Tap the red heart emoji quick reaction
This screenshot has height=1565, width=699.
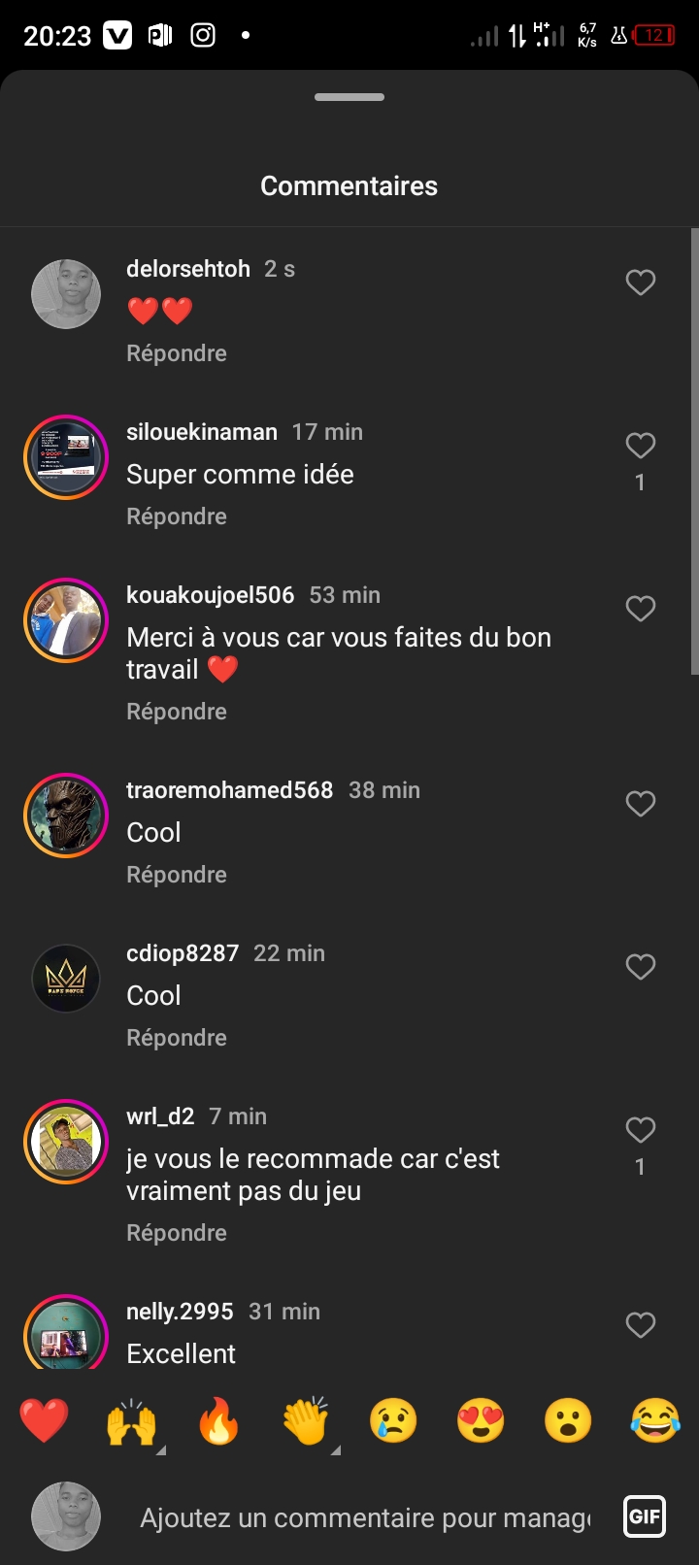pos(45,1421)
